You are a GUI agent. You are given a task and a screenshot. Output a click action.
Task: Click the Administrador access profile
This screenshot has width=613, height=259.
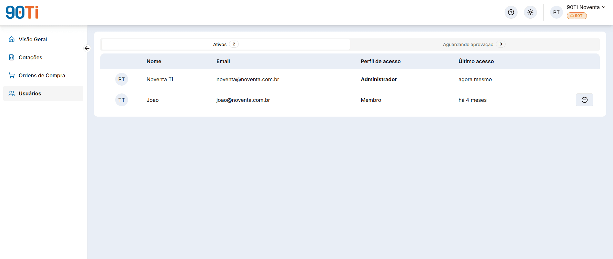point(379,79)
